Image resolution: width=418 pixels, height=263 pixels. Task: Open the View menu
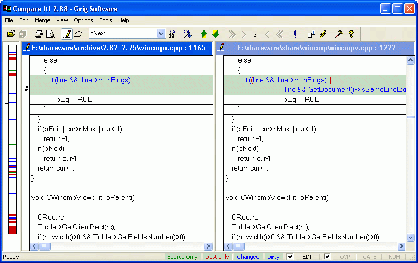click(62, 20)
